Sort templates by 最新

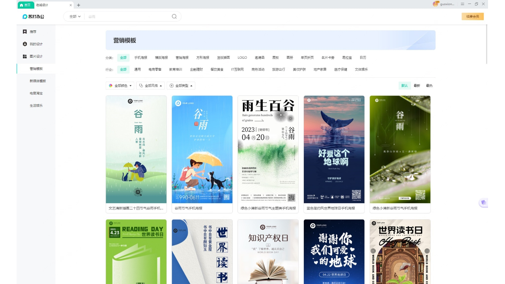[x=417, y=86]
